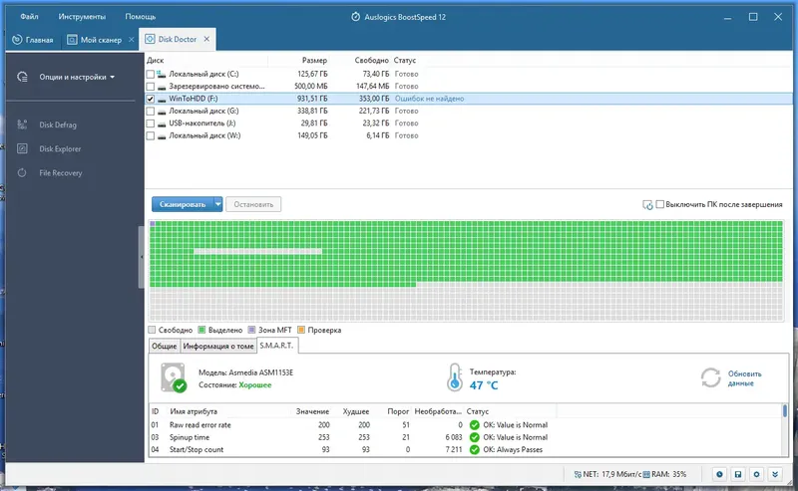
Task: Switch to the Мой сканер tab
Action: [95, 39]
